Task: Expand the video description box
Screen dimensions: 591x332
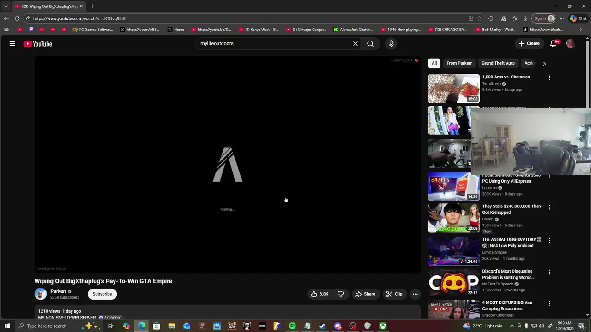Action: (x=227, y=312)
